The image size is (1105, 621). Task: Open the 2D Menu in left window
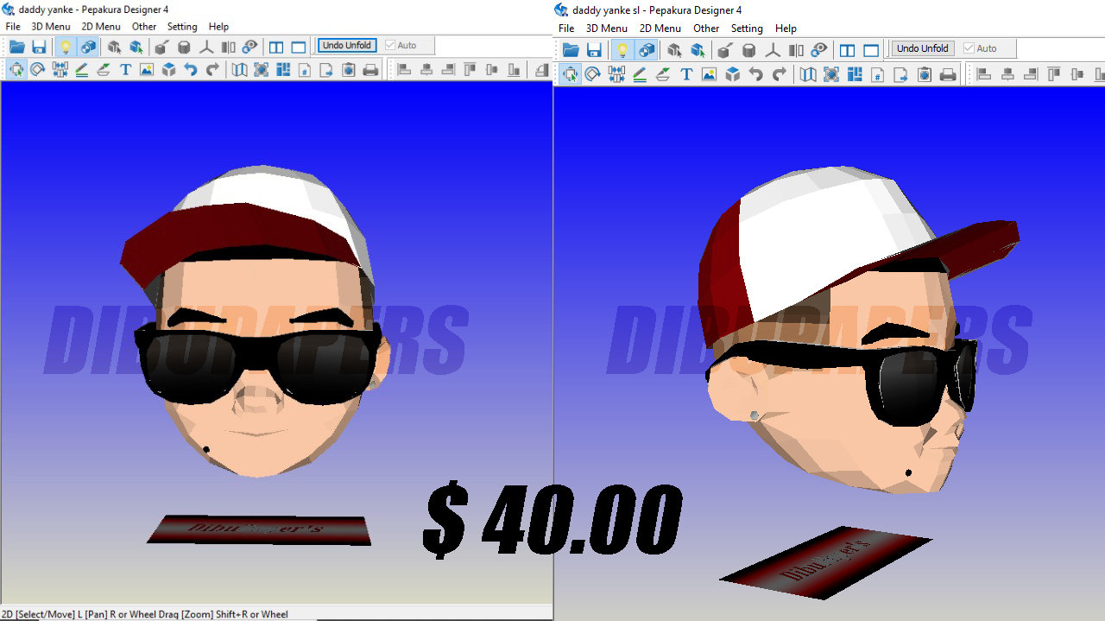(101, 27)
